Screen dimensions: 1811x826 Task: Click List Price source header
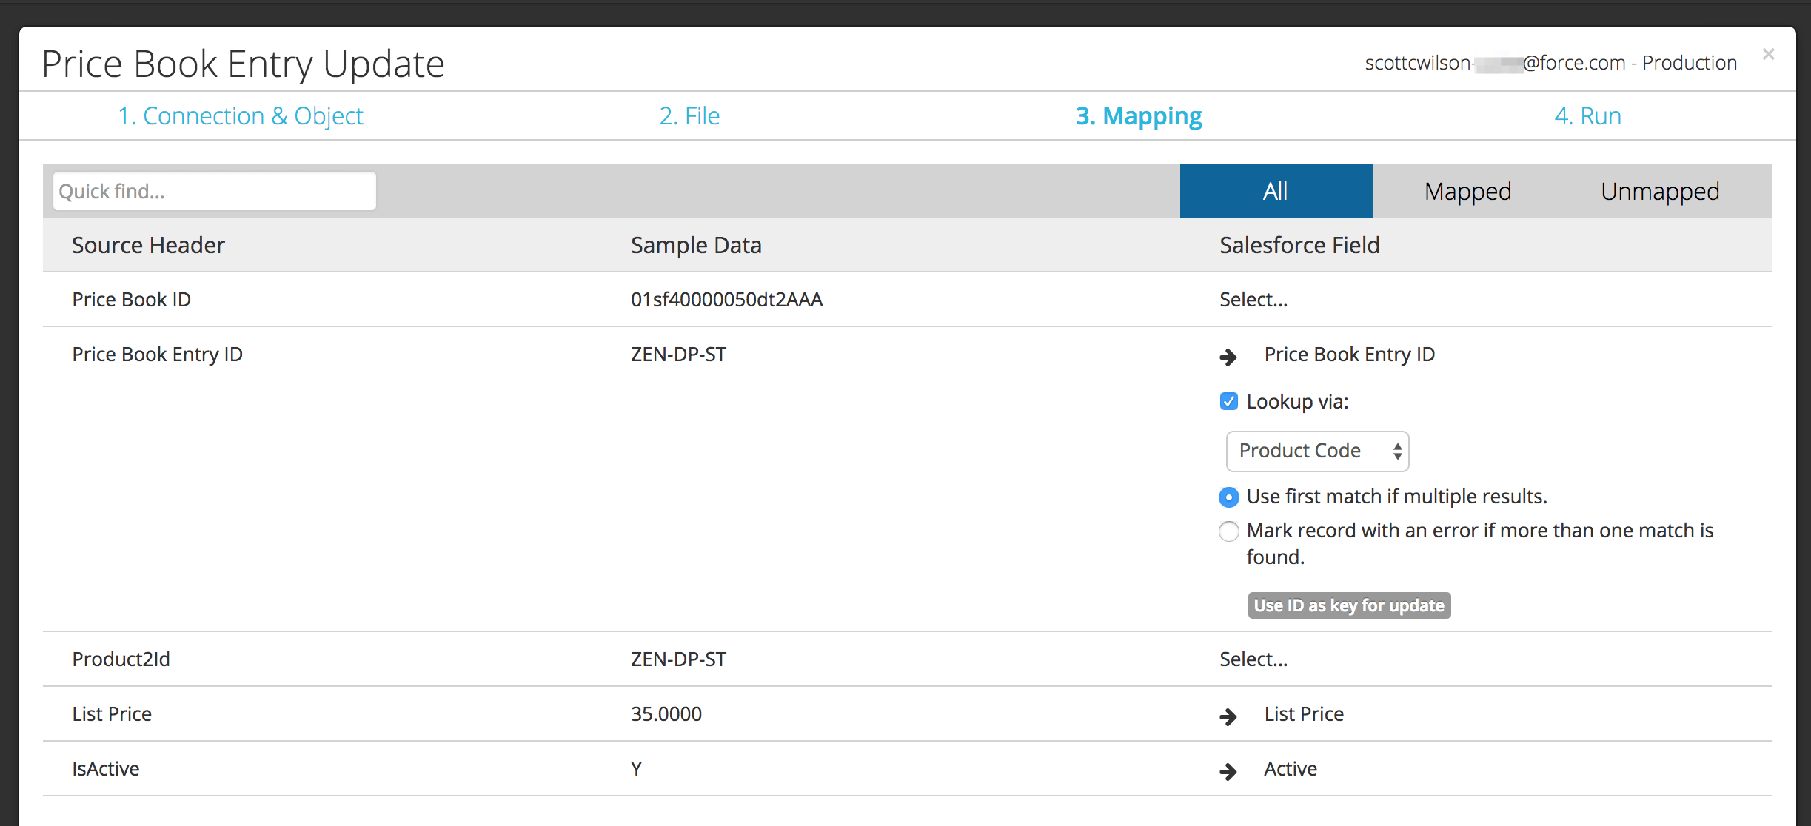click(x=112, y=714)
